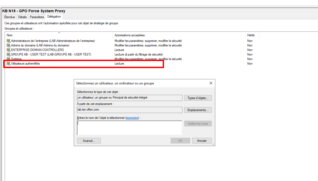The image size is (318, 181).
Task: Open the Emplacements button
Action: click(x=198, y=110)
